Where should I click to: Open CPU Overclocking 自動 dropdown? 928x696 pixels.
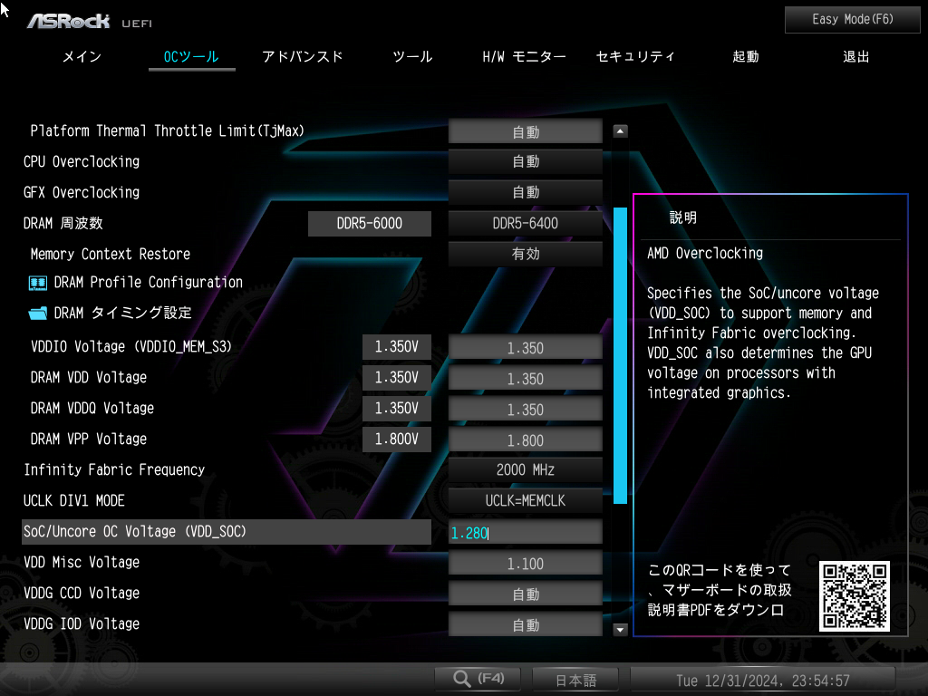(x=526, y=161)
